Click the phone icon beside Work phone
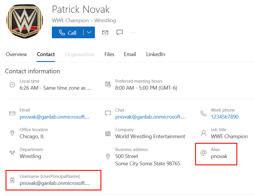 click(203, 113)
